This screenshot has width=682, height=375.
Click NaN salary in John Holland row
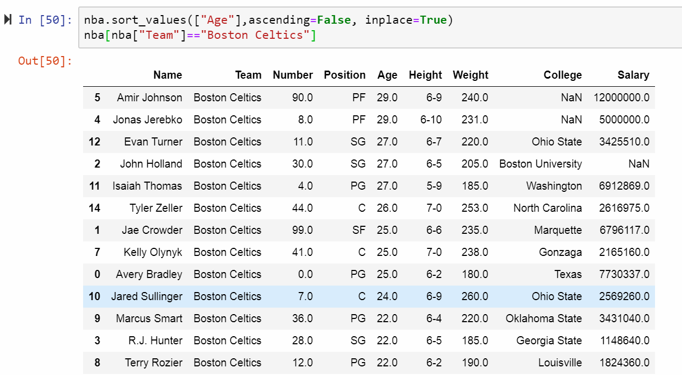coord(639,164)
